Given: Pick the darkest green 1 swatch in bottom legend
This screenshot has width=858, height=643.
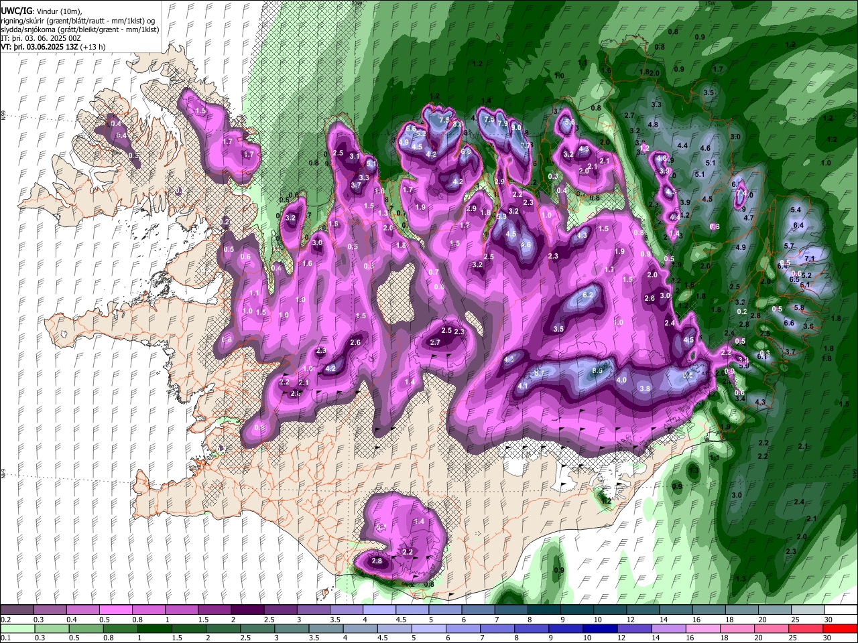Looking at the screenshot, I should (x=156, y=628).
